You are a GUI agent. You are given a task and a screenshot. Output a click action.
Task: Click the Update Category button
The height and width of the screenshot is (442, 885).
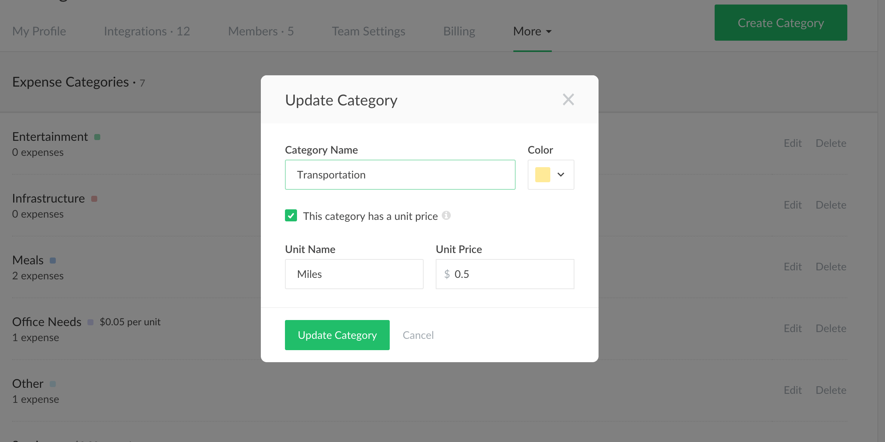(x=337, y=335)
